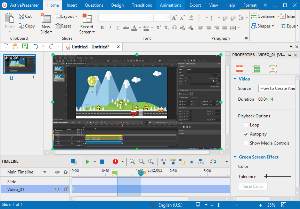
Task: Enable the Loop playback option
Action: [x=246, y=125]
